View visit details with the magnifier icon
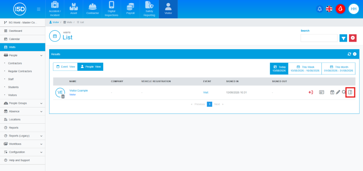 click(x=344, y=92)
